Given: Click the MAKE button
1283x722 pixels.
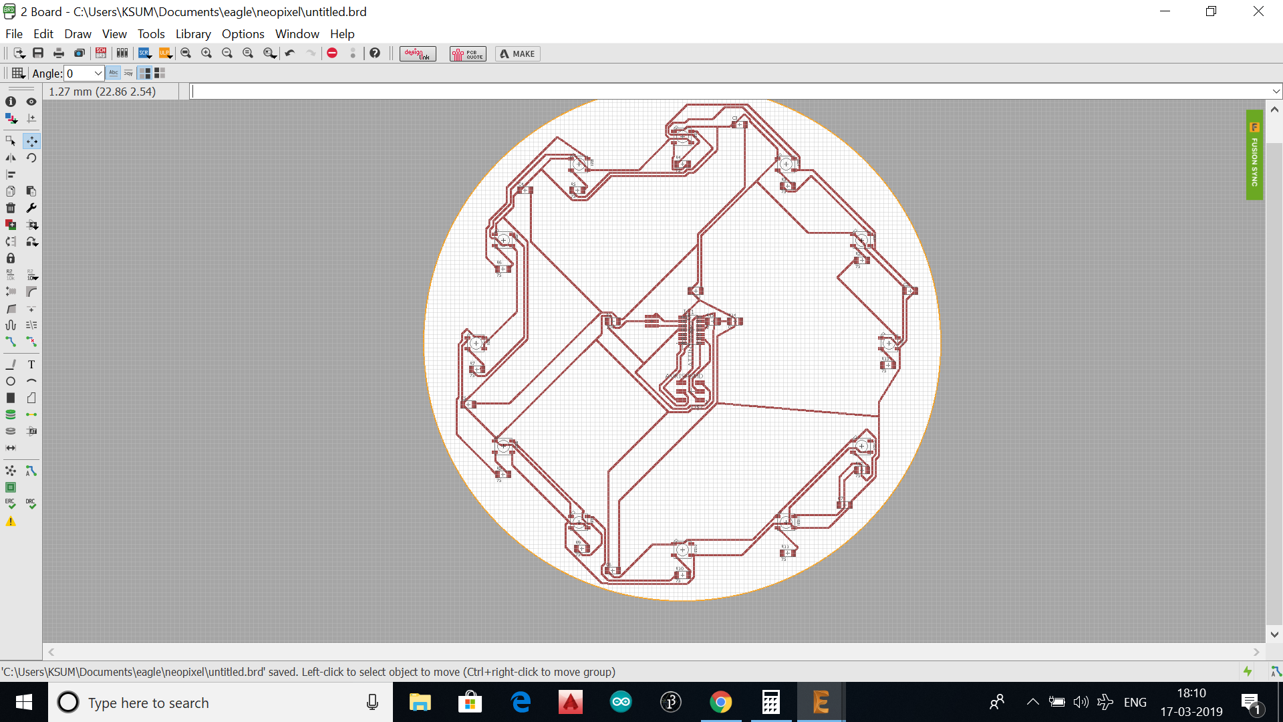Looking at the screenshot, I should pos(518,53).
